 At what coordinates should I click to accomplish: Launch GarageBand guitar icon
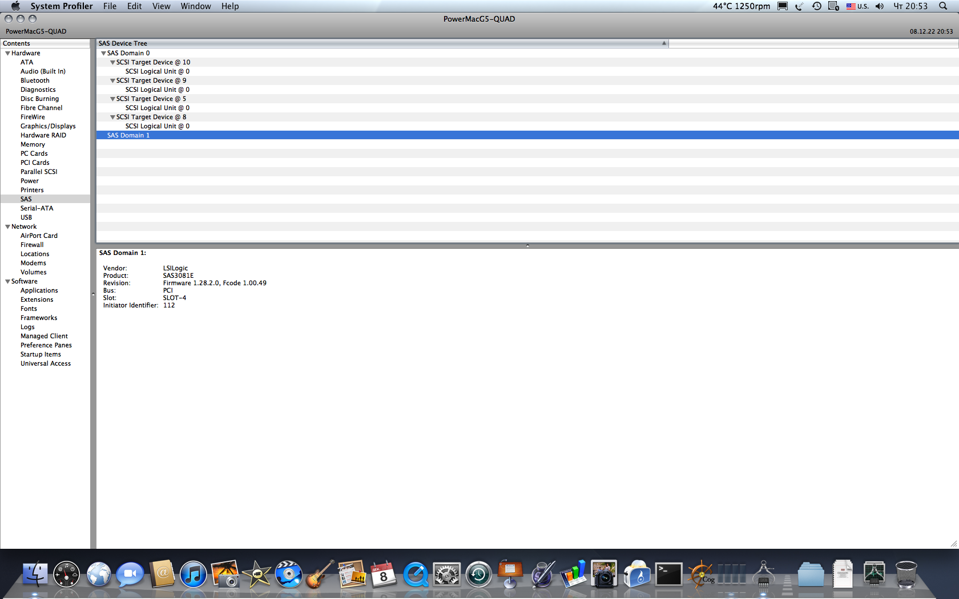(x=320, y=574)
